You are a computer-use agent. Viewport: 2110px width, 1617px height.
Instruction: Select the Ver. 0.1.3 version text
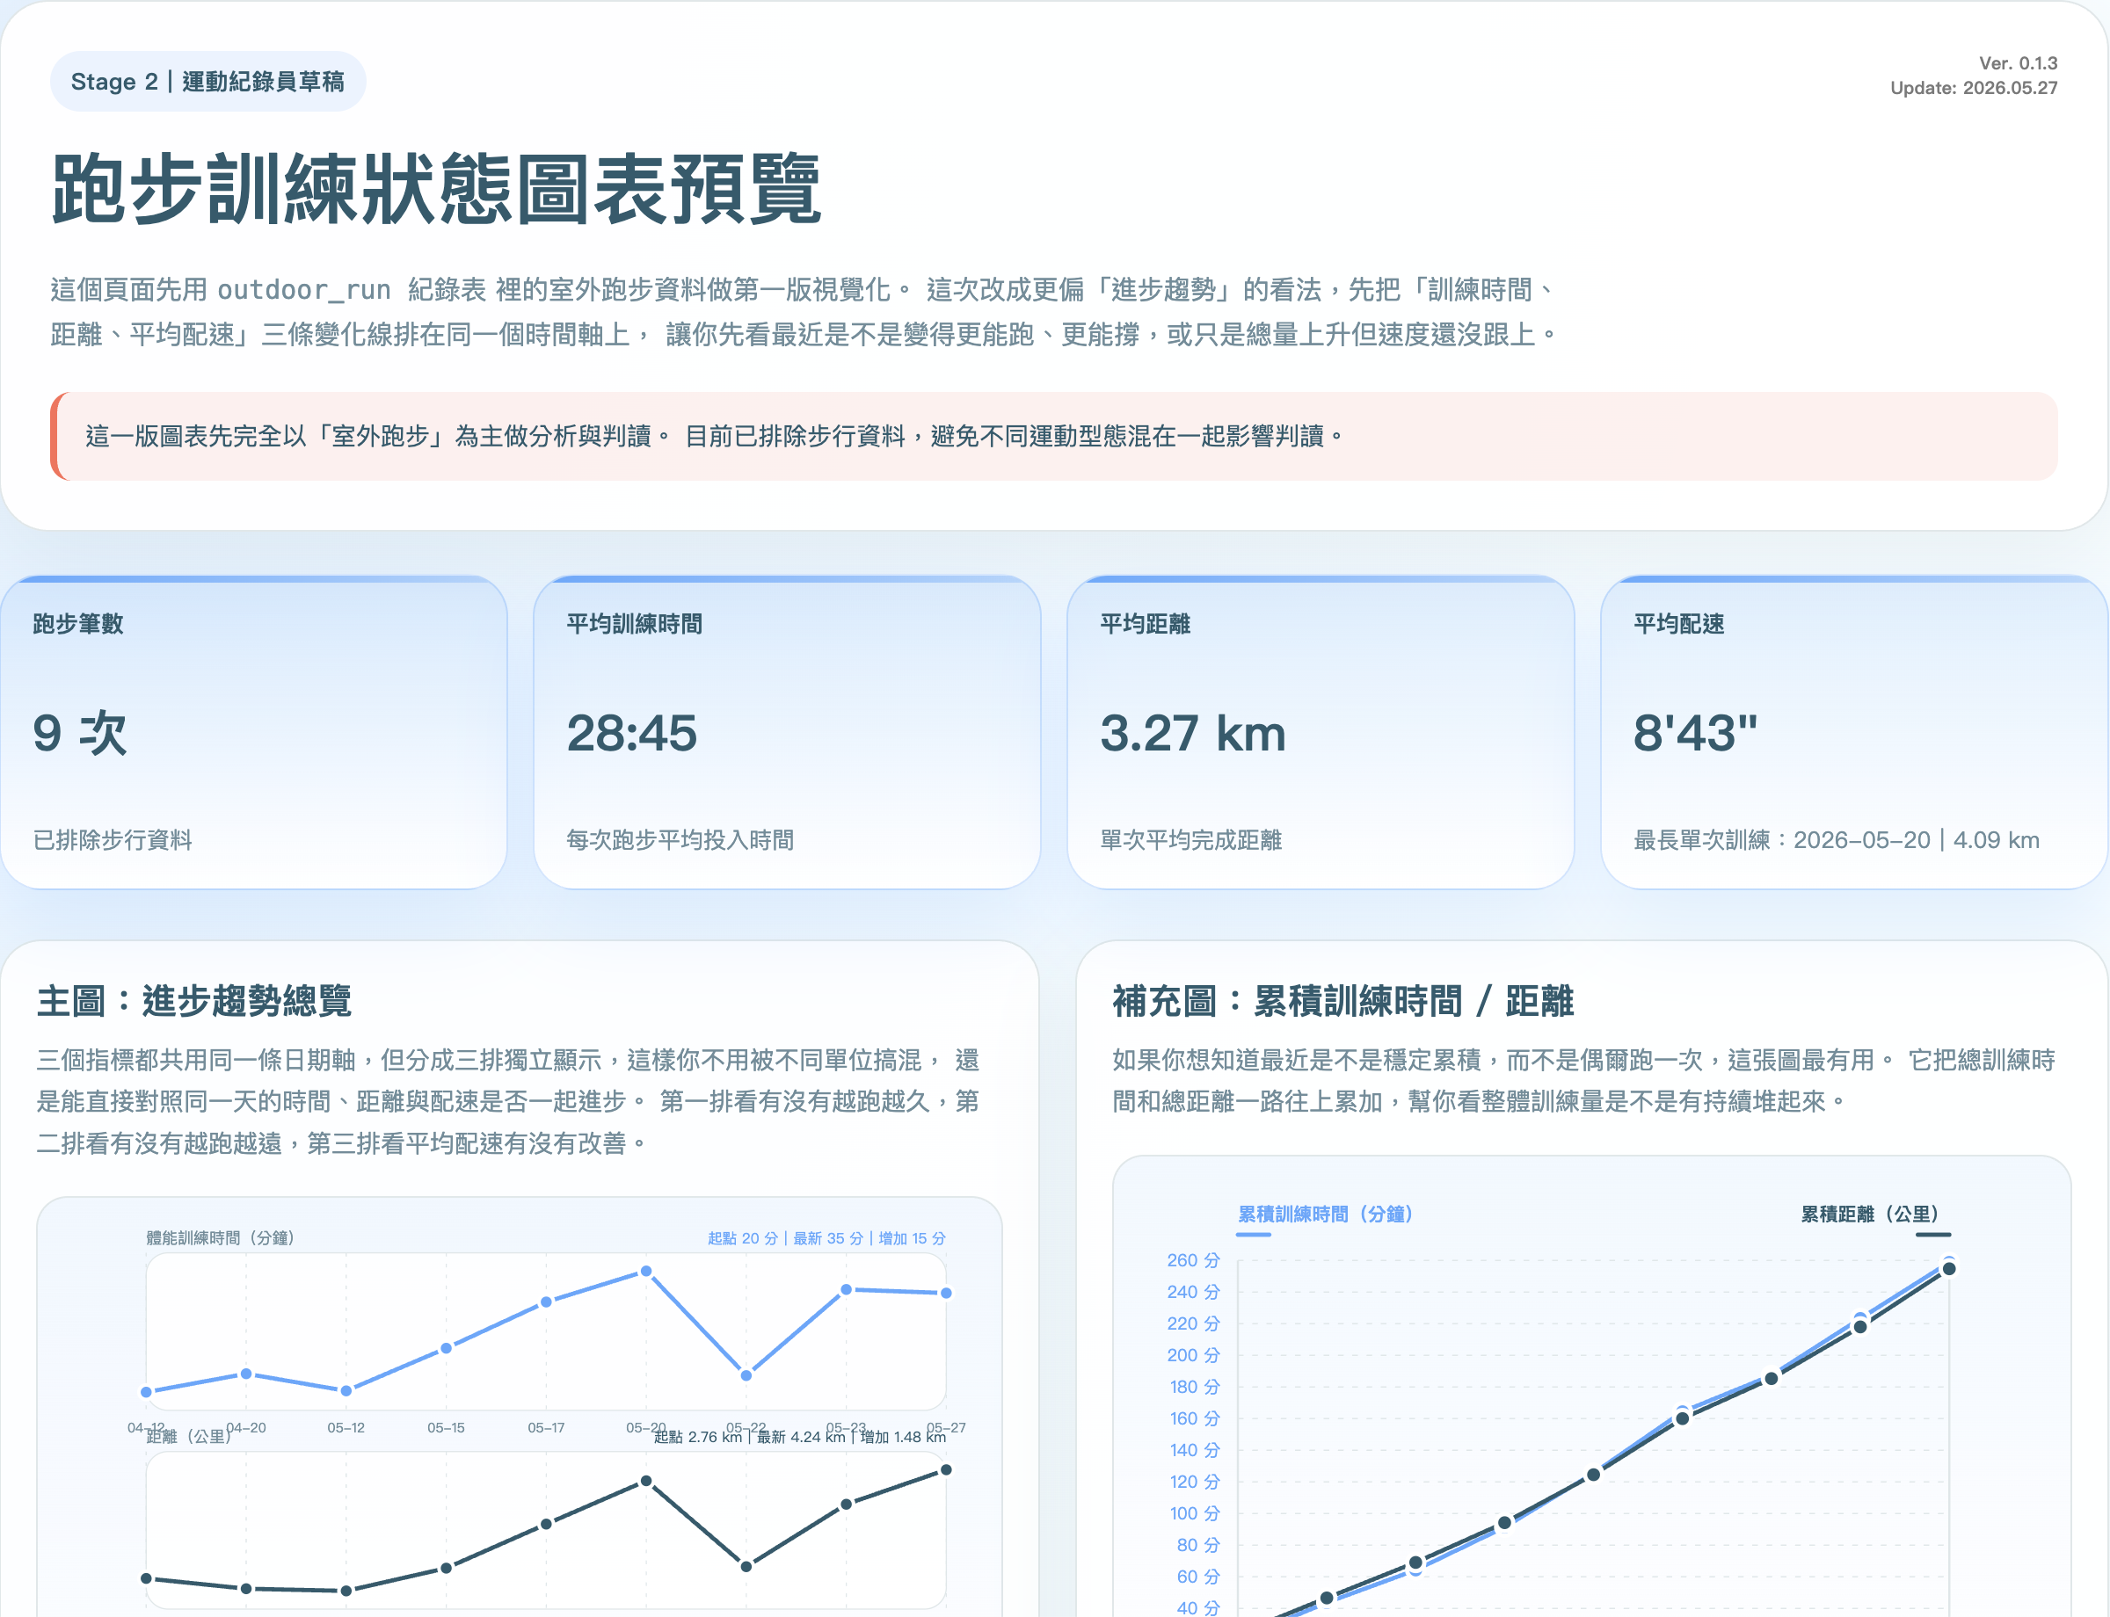pos(2018,63)
